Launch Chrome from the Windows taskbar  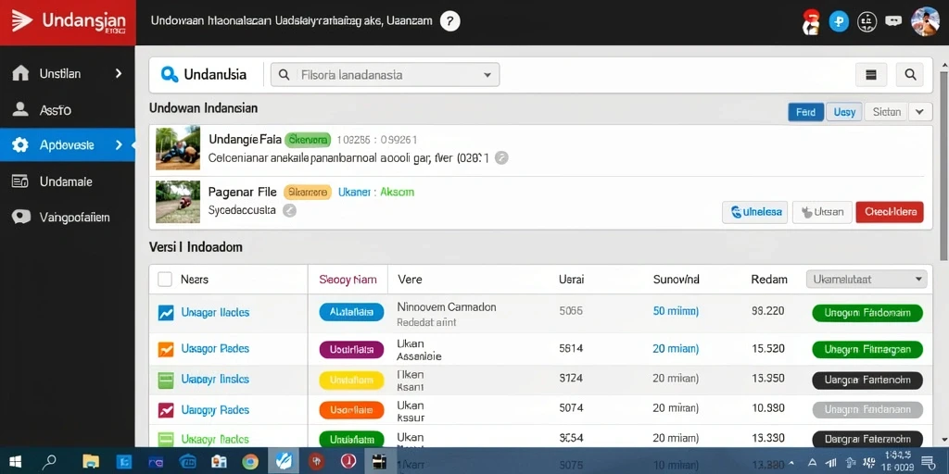[x=250, y=462]
